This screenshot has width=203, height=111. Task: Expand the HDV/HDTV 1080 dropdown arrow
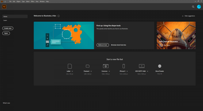click(147, 71)
